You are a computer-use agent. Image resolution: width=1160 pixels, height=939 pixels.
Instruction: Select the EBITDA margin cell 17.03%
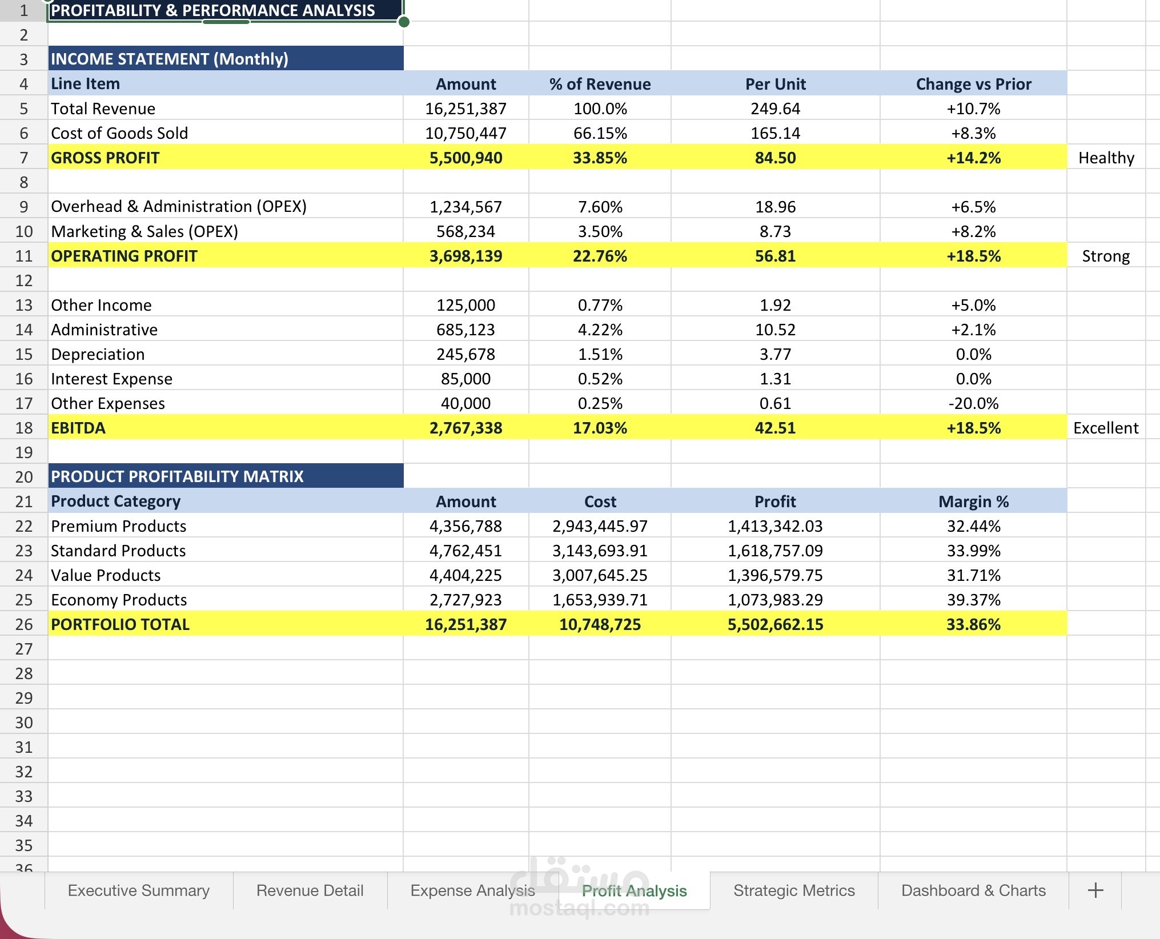[600, 428]
